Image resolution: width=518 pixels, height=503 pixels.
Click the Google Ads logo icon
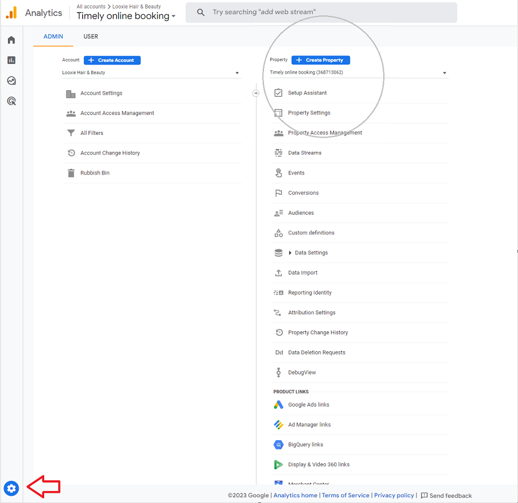tap(279, 404)
